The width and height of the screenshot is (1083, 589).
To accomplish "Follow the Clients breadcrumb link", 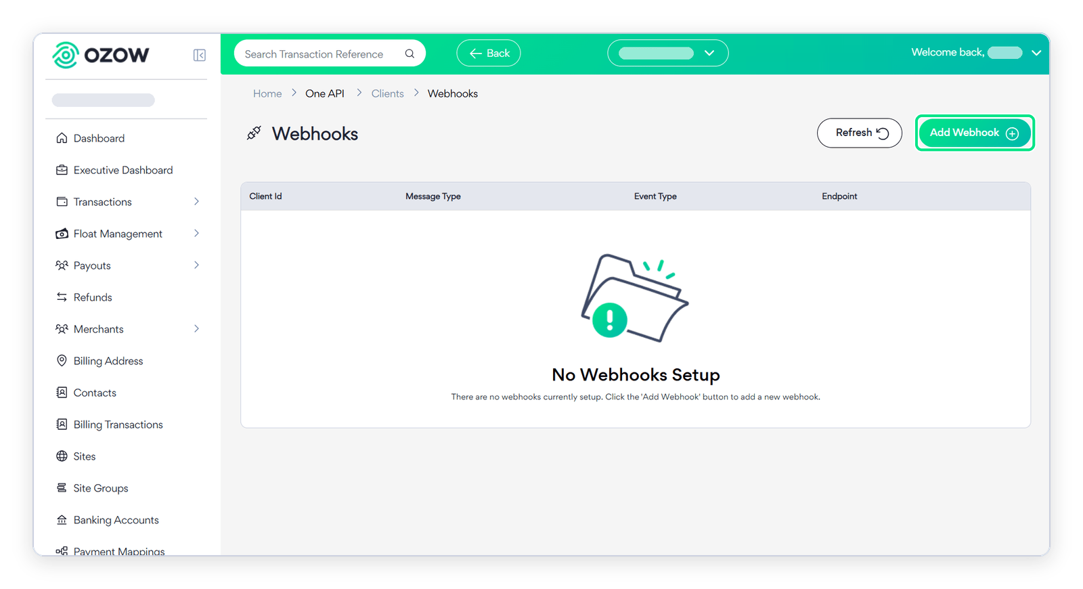I will 387,93.
